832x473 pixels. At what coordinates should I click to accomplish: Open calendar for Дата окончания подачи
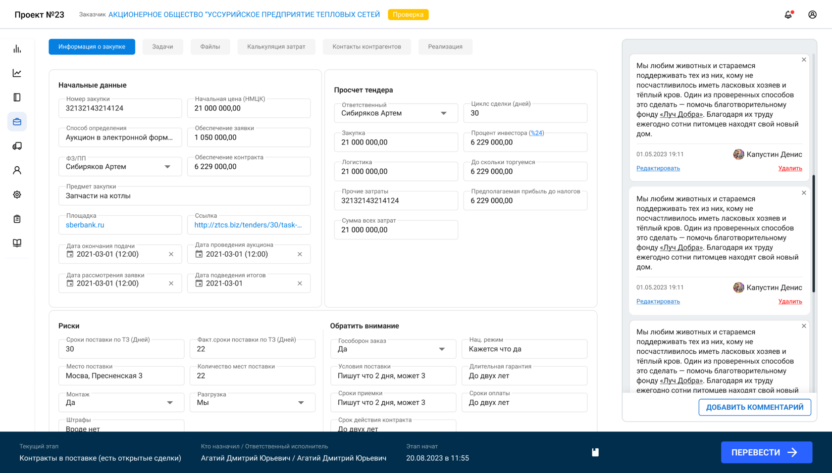click(70, 254)
